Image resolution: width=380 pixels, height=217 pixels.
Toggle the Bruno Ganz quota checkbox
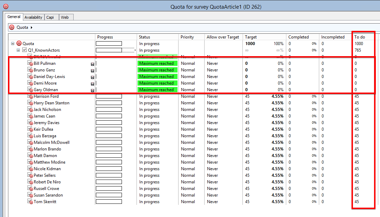[x=30, y=69]
